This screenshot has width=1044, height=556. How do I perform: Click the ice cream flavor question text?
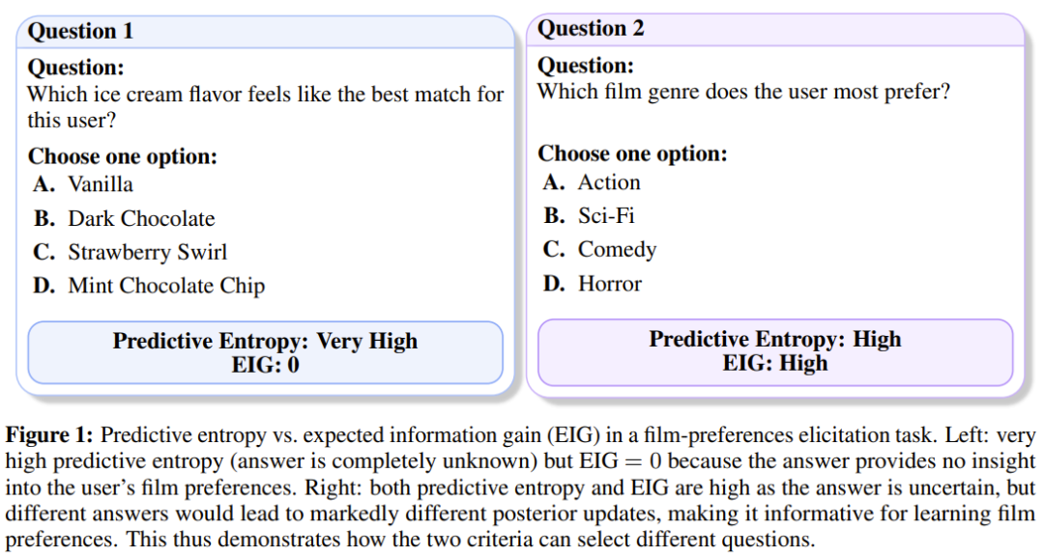[266, 107]
